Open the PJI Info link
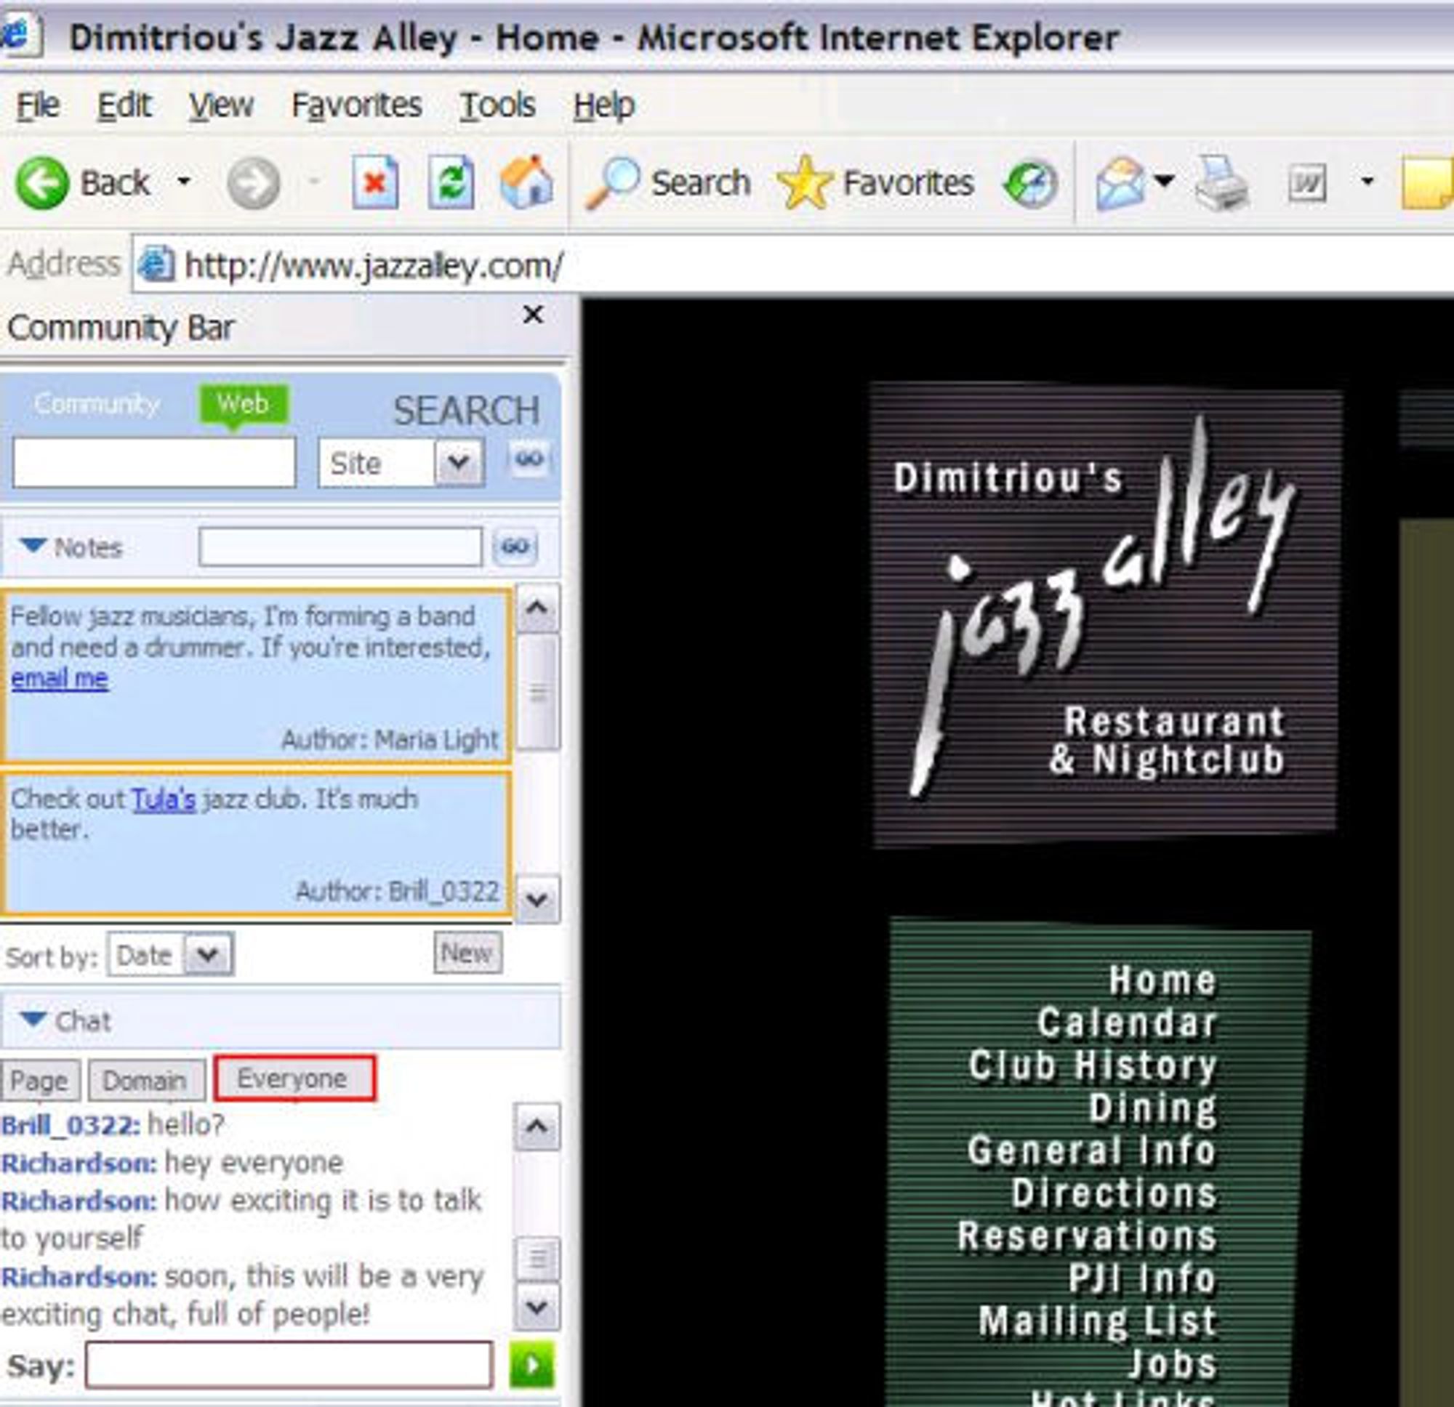The image size is (1454, 1407). click(1142, 1278)
